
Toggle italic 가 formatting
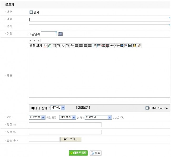tap(63, 45)
